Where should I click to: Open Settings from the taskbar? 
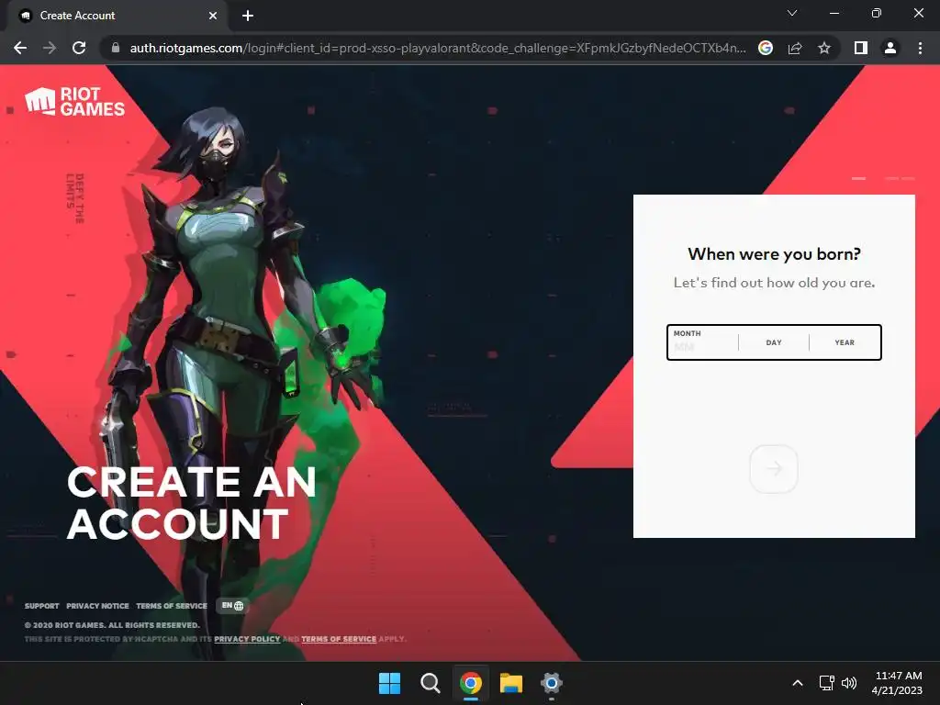[x=552, y=683]
